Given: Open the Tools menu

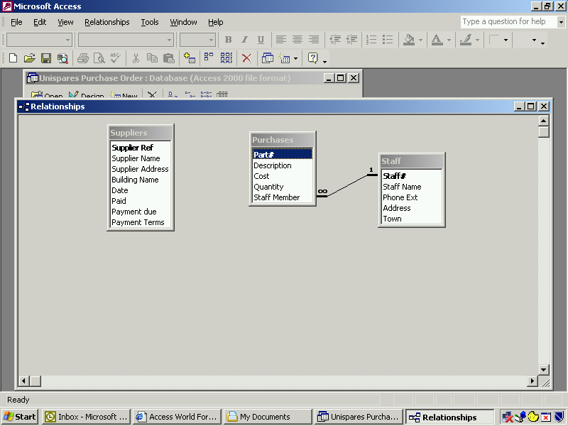Looking at the screenshot, I should coord(149,22).
